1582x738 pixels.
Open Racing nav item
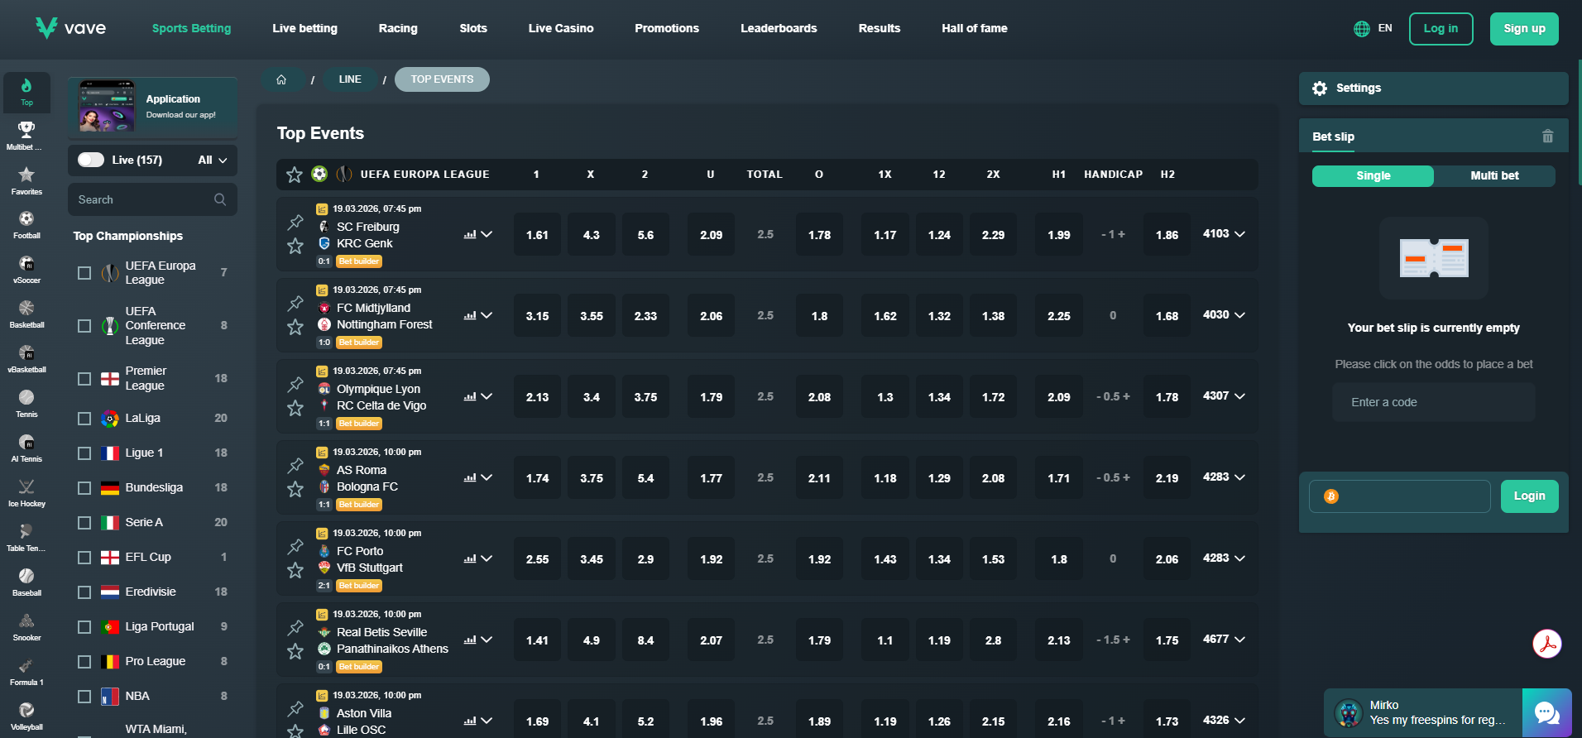coord(398,28)
